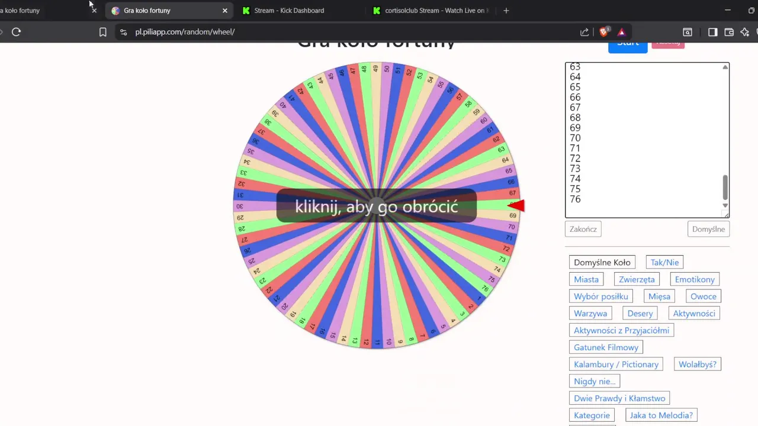The image size is (758, 426).
Task: Click the entries list scrollbar up arrow
Action: point(725,67)
